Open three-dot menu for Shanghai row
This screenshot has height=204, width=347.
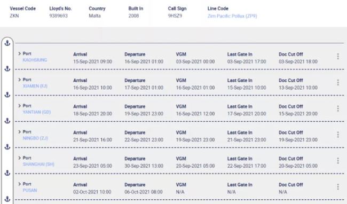[338, 161]
